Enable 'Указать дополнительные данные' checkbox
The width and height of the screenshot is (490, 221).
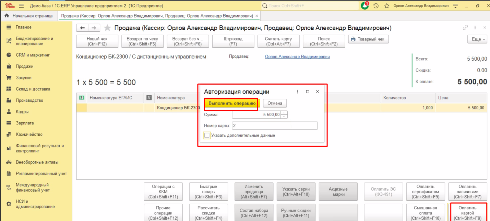[x=207, y=135]
